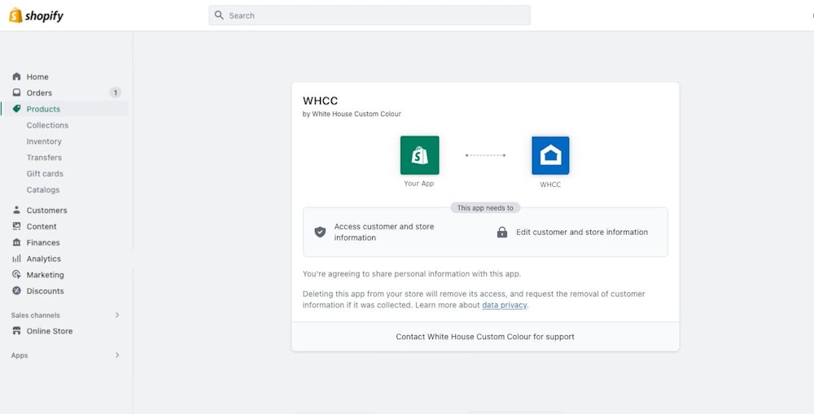Open the data privacy link
The width and height of the screenshot is (814, 414).
505,305
